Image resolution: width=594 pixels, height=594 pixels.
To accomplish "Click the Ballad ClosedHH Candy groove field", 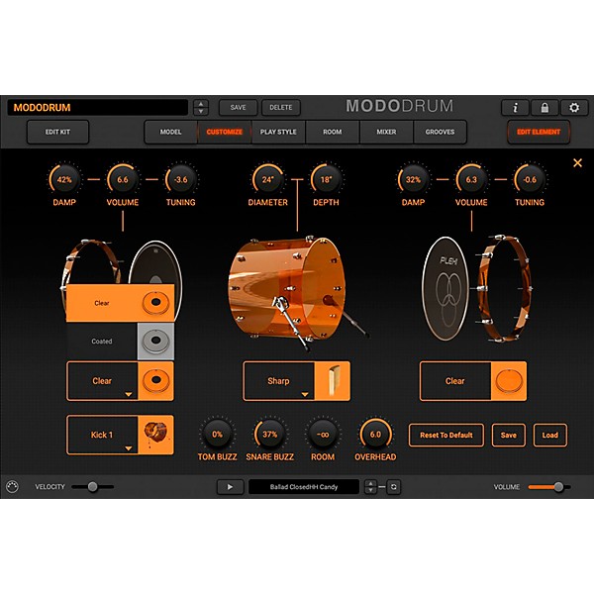I will coord(304,487).
